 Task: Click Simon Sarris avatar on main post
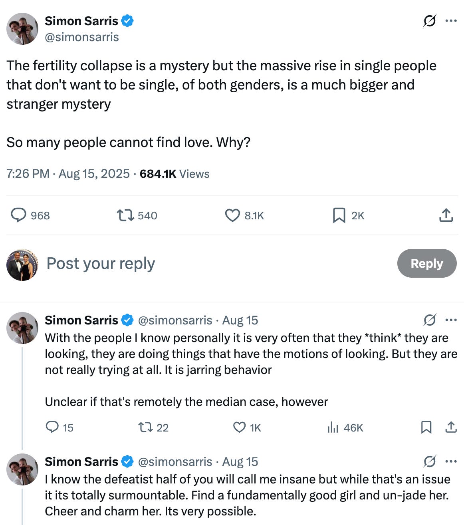point(22,28)
